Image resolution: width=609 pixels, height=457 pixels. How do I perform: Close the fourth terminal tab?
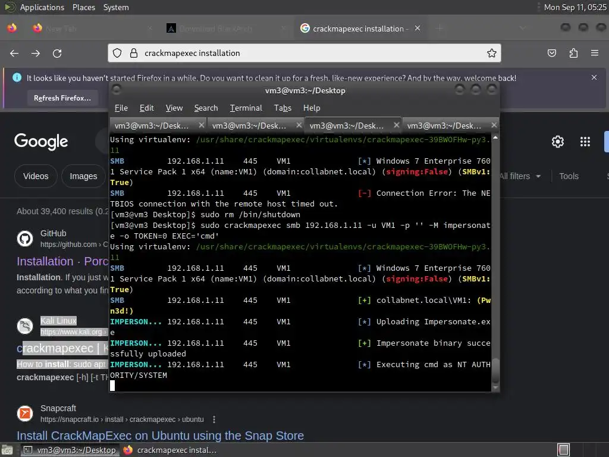(494, 125)
